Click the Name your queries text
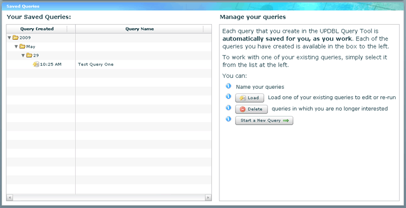Screen dimensions: 406x208 260,87
